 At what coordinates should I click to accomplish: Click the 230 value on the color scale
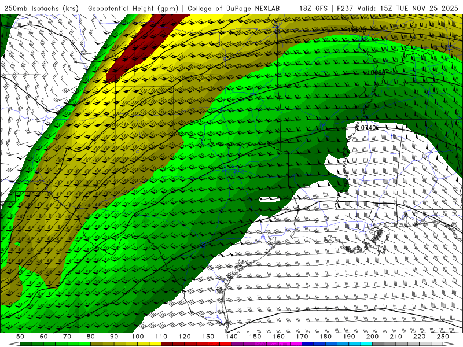click(443, 337)
